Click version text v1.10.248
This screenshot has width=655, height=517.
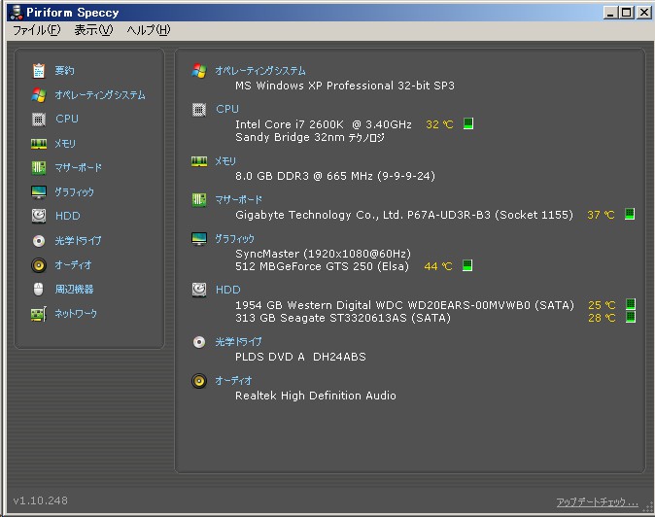pyautogui.click(x=40, y=500)
